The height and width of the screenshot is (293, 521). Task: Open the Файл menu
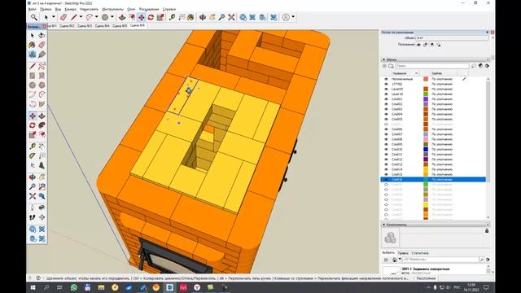[33, 9]
